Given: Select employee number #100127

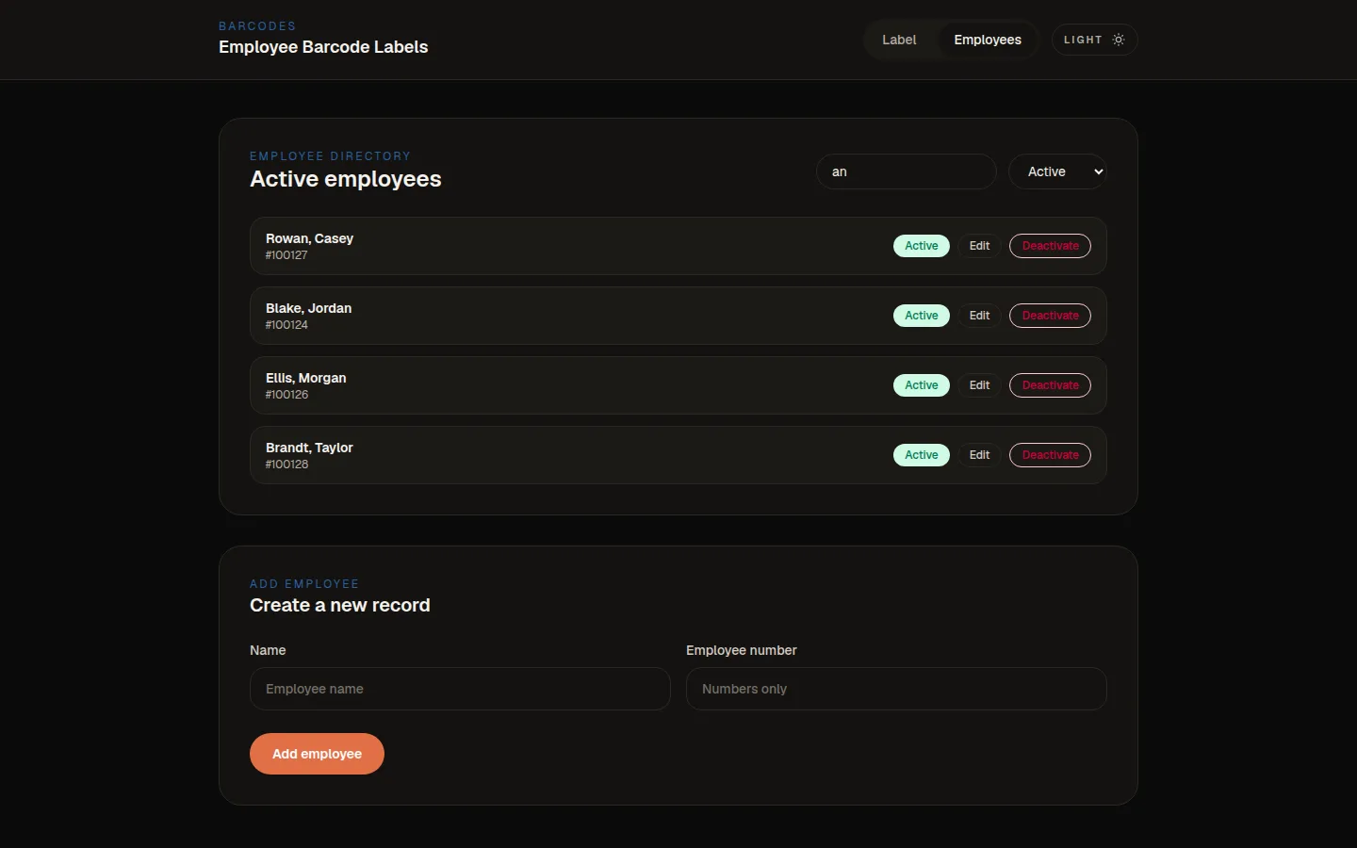Looking at the screenshot, I should [286, 255].
